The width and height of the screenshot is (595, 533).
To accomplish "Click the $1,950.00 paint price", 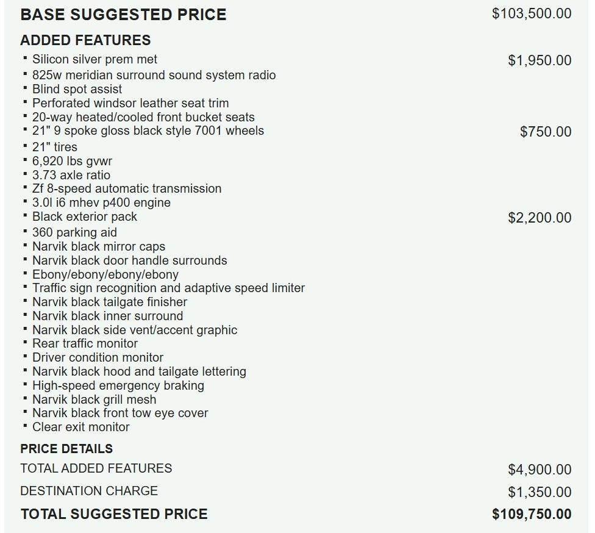I will (540, 60).
